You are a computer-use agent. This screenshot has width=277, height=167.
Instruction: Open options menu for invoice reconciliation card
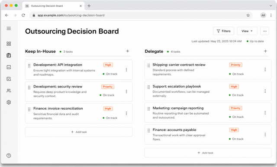(126, 113)
